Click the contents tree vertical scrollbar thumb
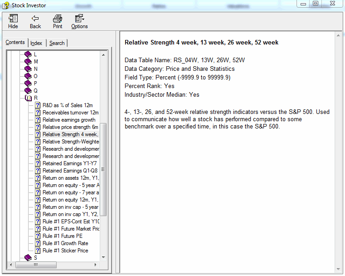This screenshot has height=276, width=345. pos(103,169)
